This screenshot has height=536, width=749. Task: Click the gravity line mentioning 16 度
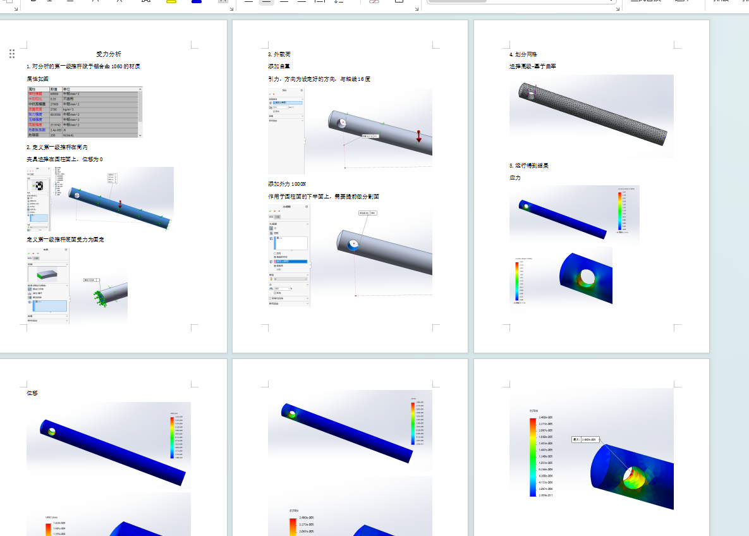319,79
